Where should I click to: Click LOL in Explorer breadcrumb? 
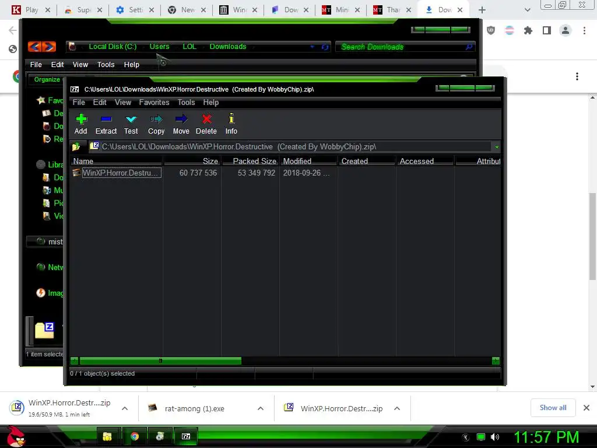tap(189, 47)
